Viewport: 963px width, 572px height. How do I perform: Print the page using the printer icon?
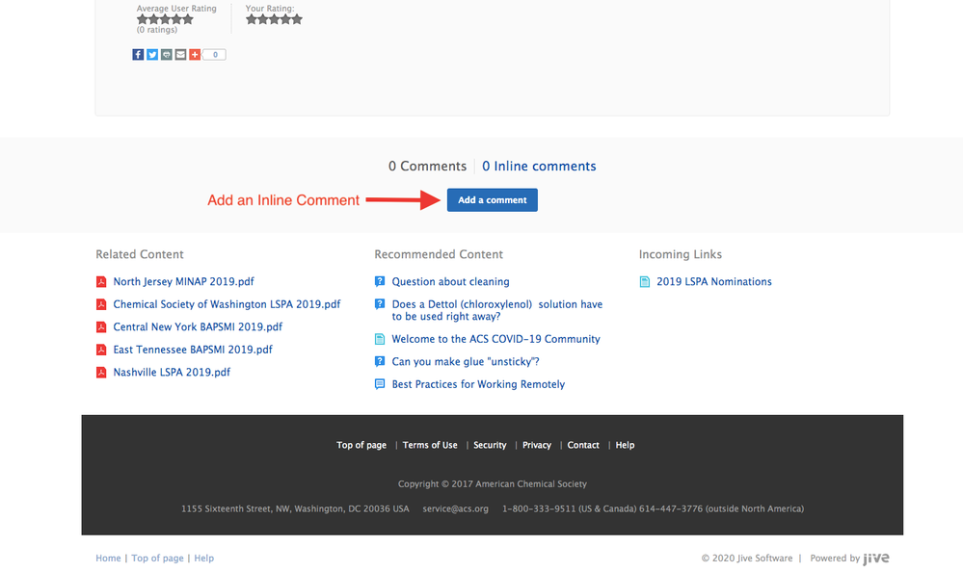[167, 55]
